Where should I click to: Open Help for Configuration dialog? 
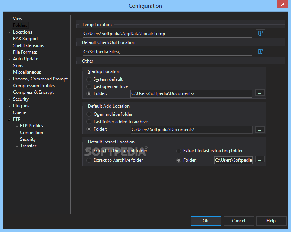pyautogui.click(x=271, y=221)
